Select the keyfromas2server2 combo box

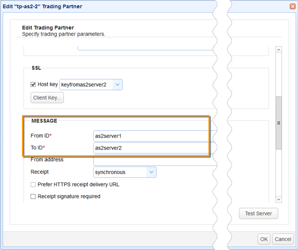tap(87, 85)
